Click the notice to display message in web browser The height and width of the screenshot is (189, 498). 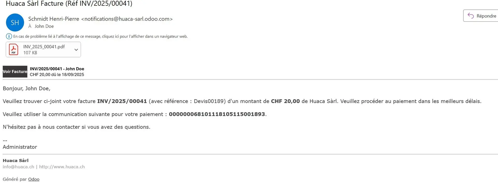point(100,36)
